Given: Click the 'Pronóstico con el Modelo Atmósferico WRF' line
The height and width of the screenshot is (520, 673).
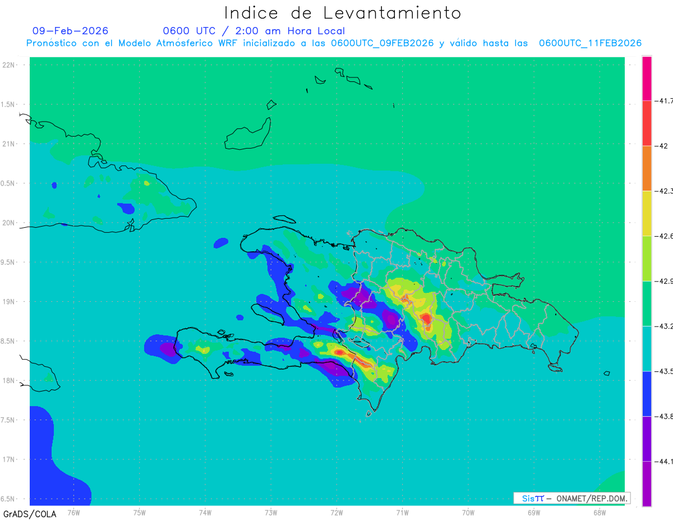Looking at the screenshot, I should [x=334, y=43].
